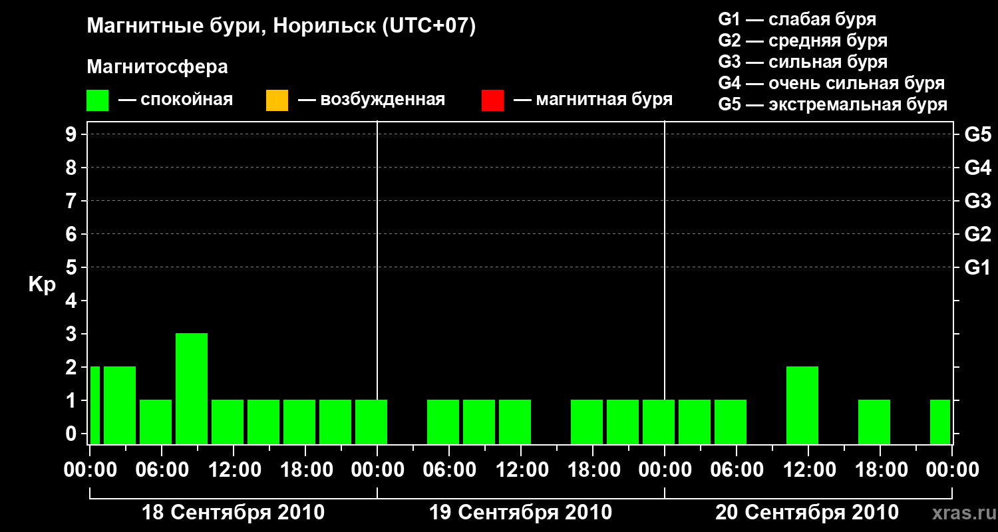Click the 'Магнитосфера' legend heading
This screenshot has width=998, height=532.
[x=157, y=67]
